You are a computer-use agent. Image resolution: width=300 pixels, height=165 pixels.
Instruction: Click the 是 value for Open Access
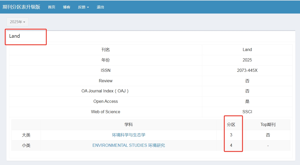pos(247,101)
